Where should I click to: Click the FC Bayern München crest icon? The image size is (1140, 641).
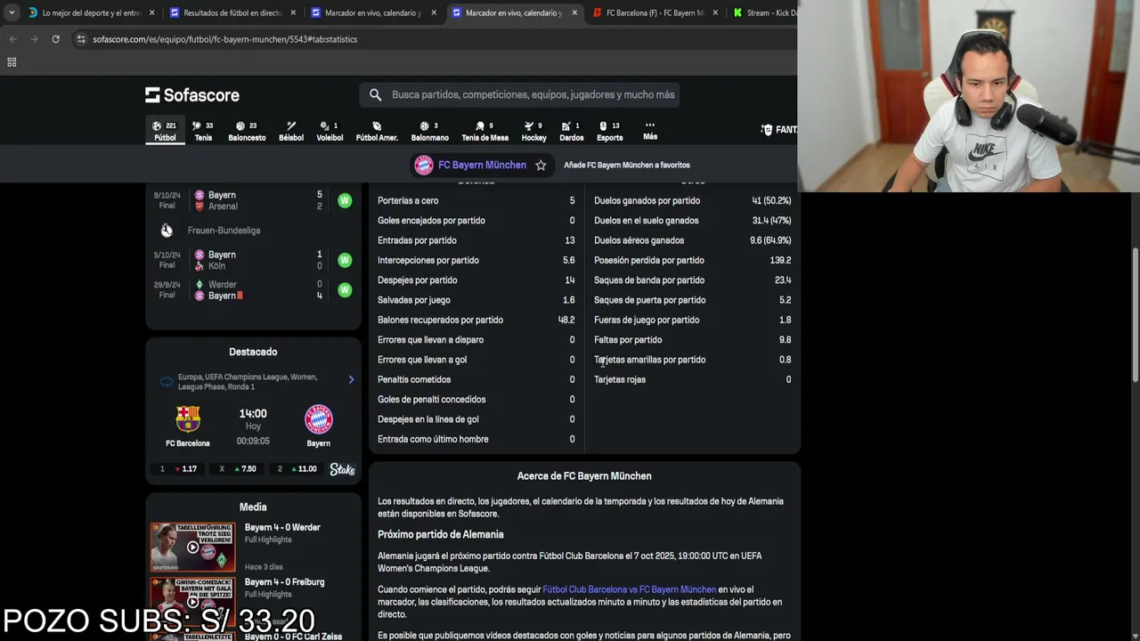[x=424, y=165]
